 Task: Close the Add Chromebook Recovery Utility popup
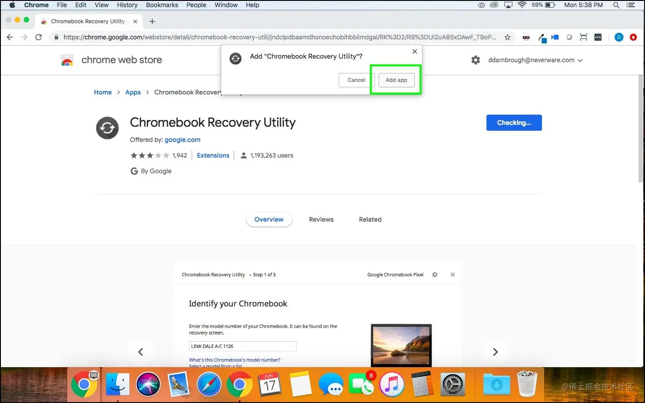415,51
